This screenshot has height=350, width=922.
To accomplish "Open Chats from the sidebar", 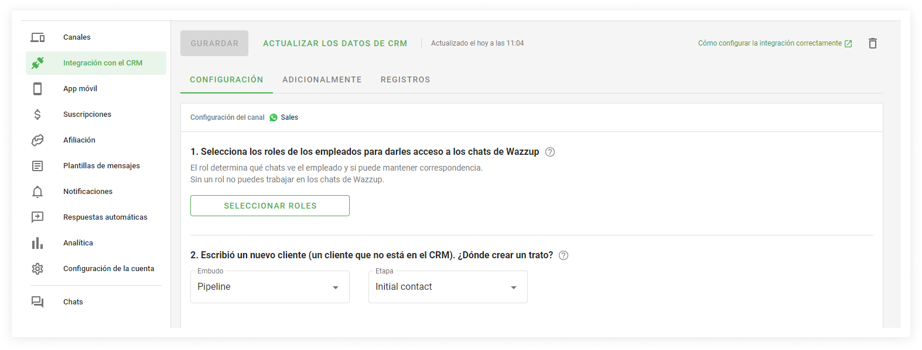I will 73,302.
